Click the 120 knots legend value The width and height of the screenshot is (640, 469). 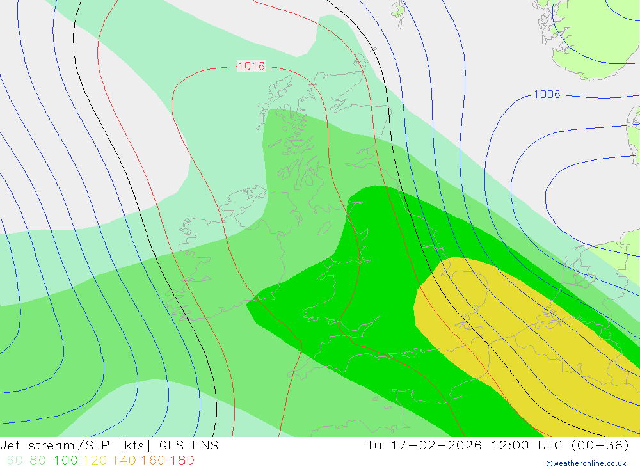(x=95, y=460)
